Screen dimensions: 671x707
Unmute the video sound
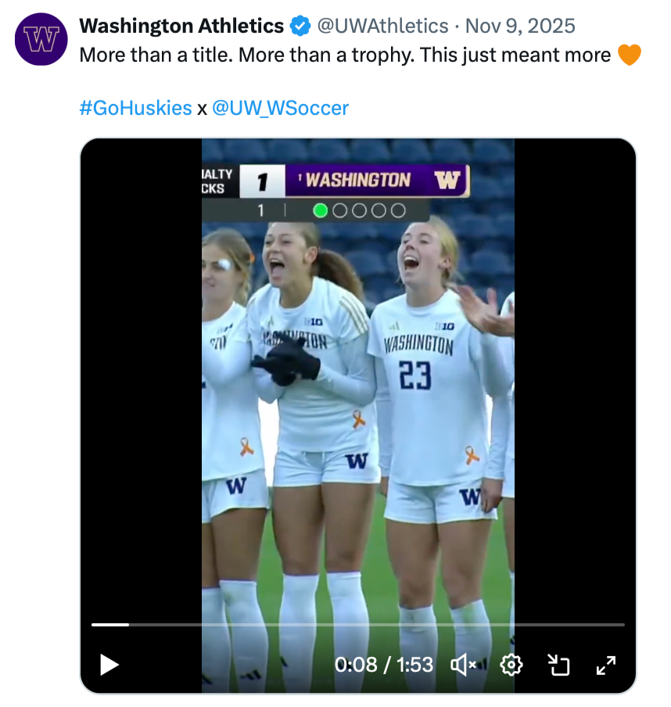coord(464,665)
